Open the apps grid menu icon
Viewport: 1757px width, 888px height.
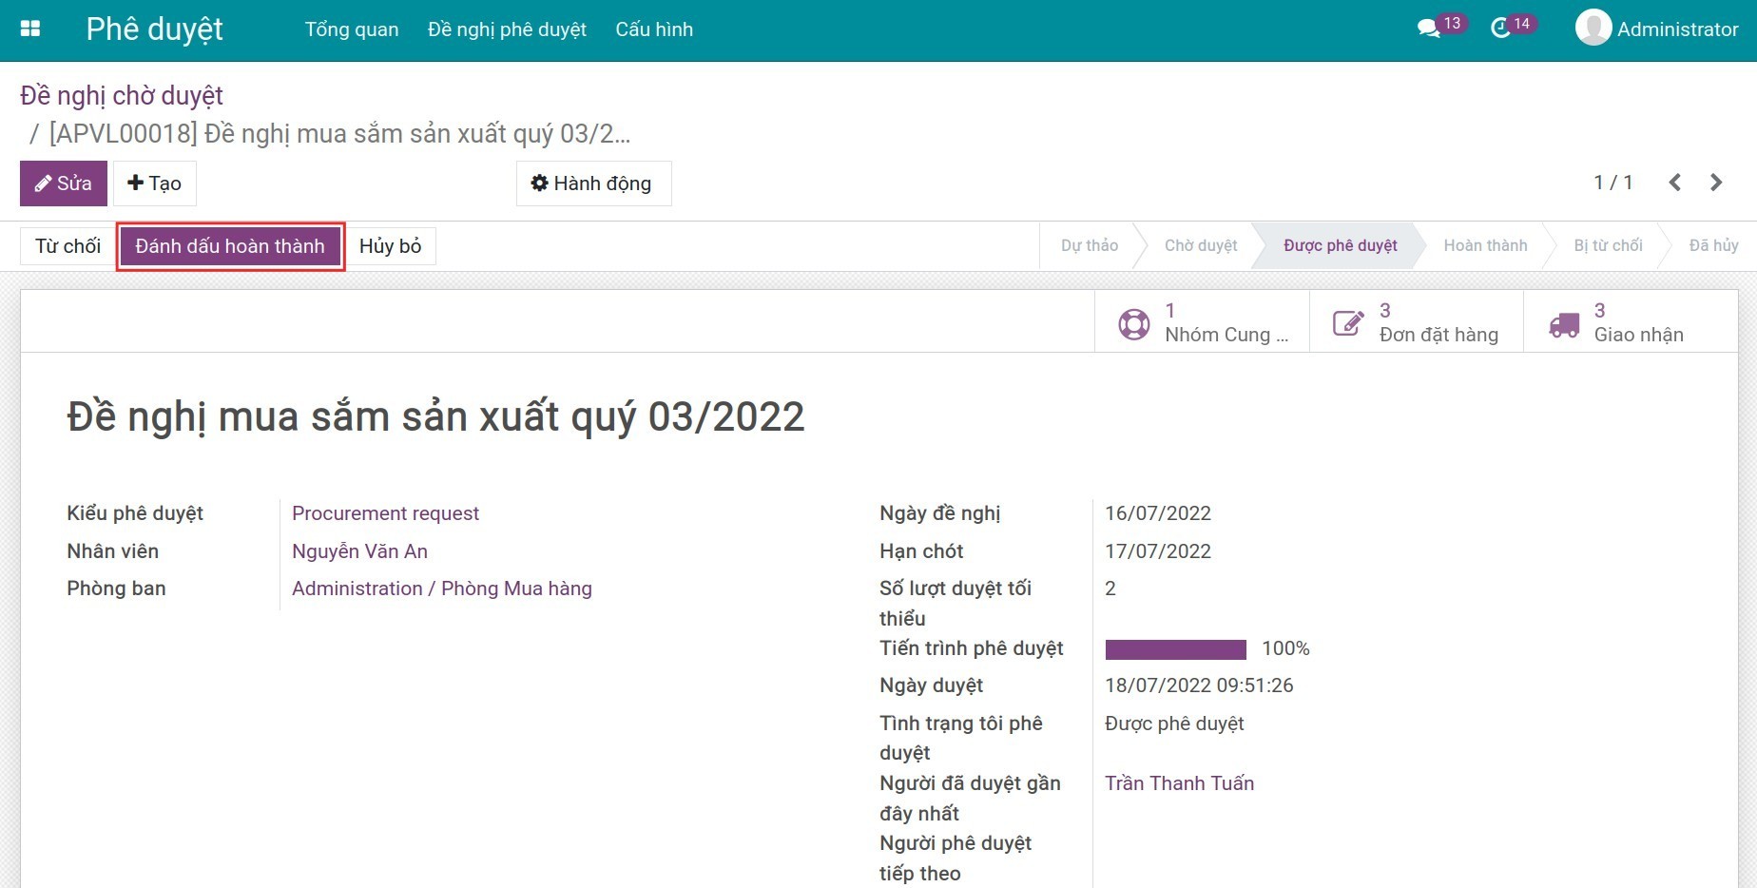(x=30, y=29)
